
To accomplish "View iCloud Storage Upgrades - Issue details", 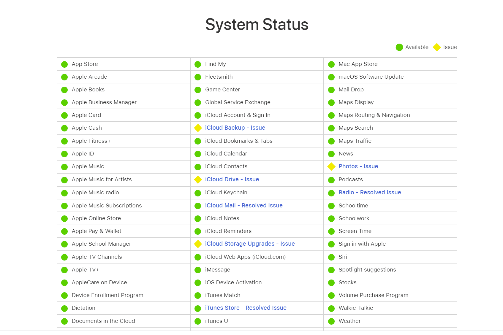I will tap(250, 244).
